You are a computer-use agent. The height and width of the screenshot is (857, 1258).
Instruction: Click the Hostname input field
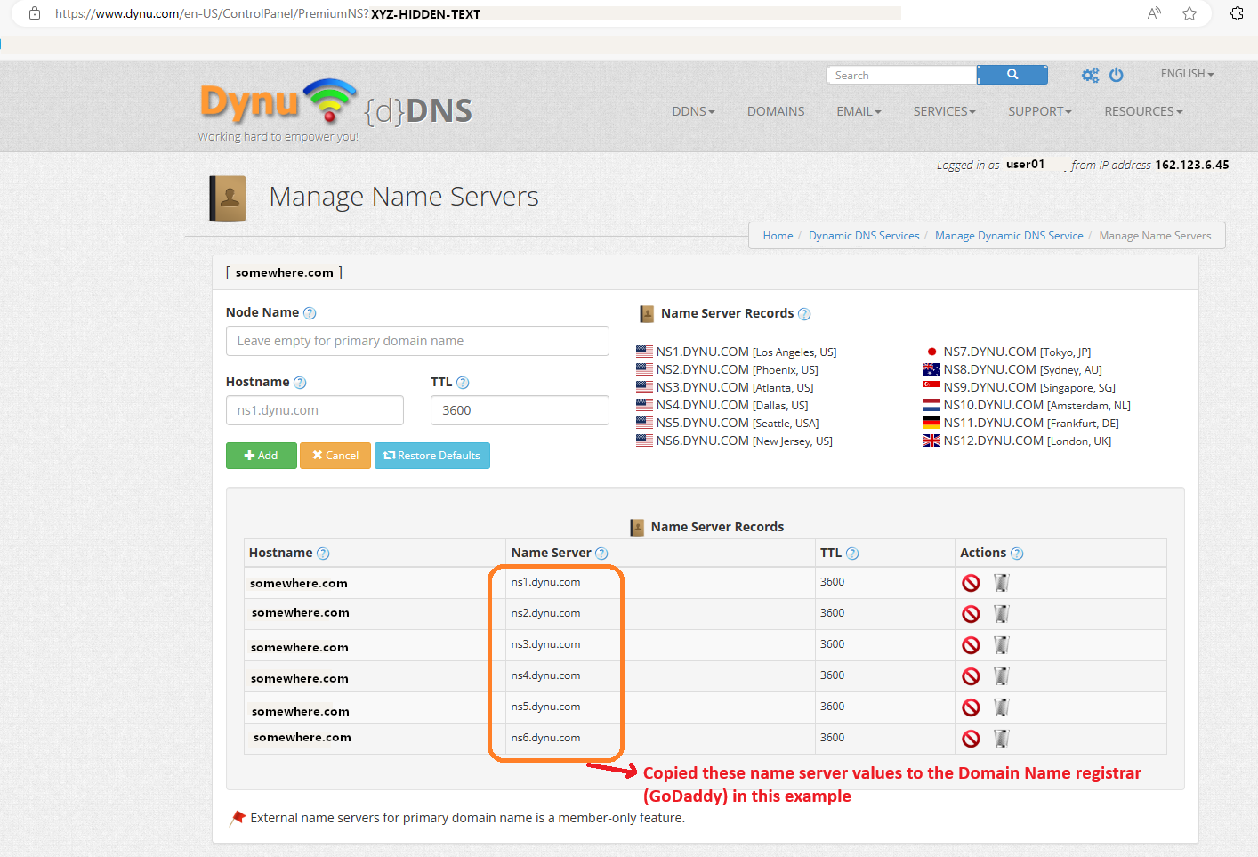[x=315, y=410]
